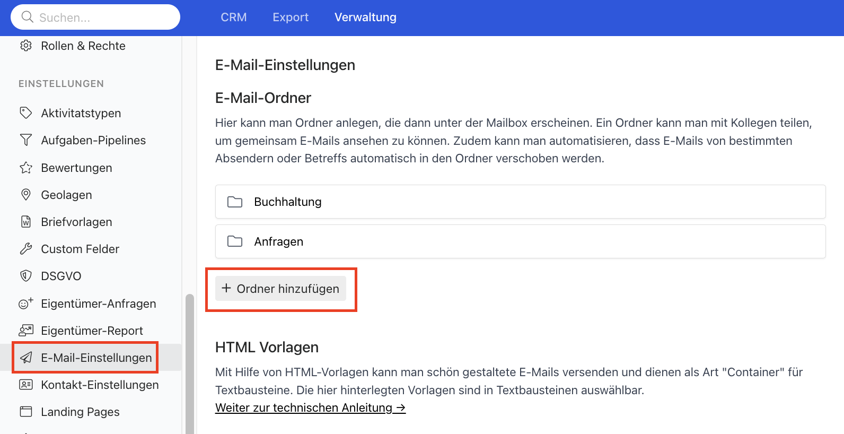Click the star icon beside Bewertungen

[x=25, y=168]
